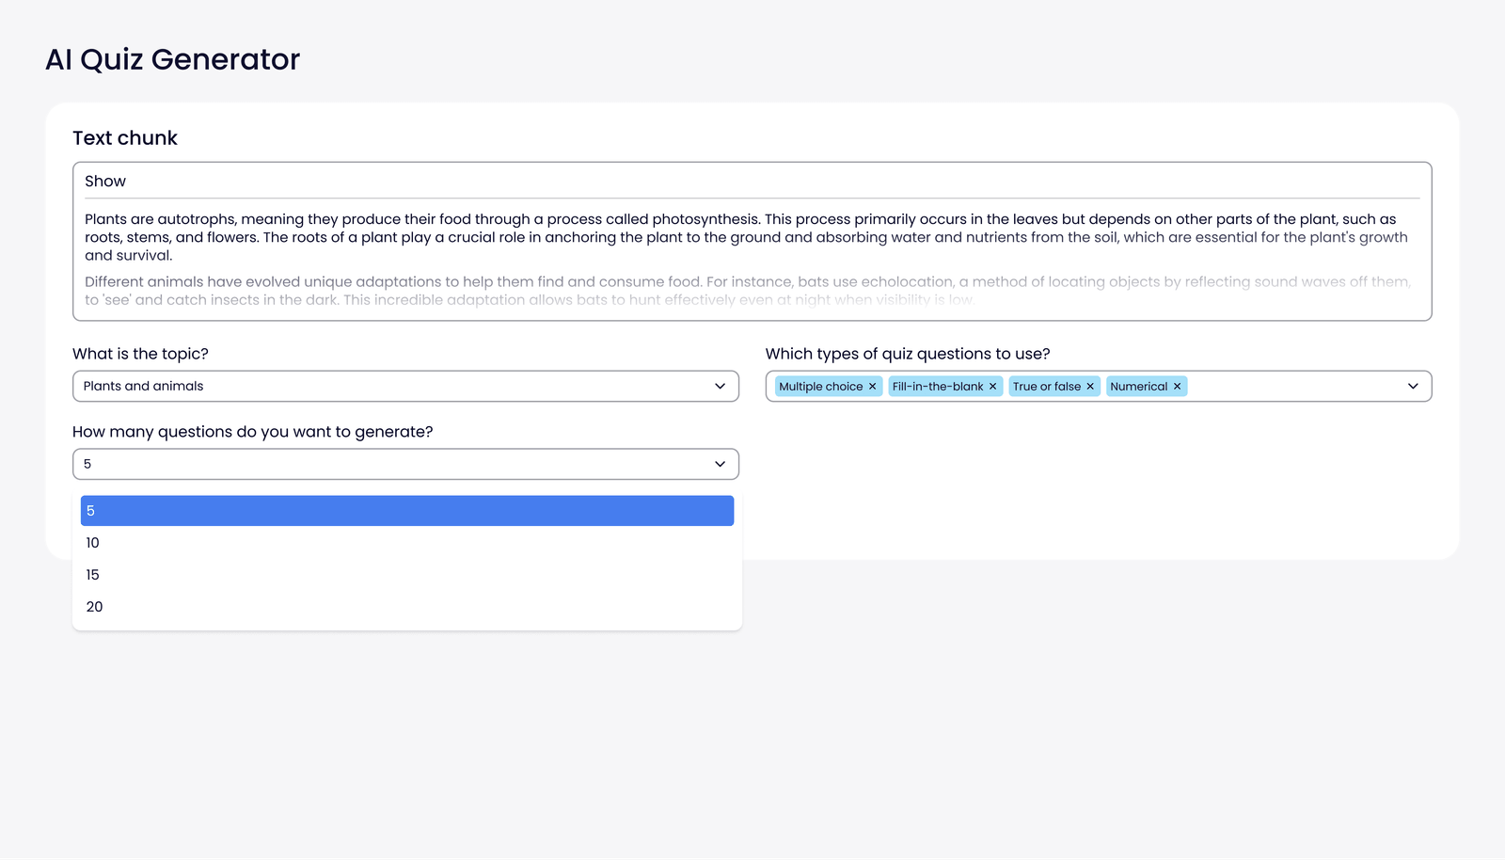Select 20 questions option
The width and height of the screenshot is (1505, 860).
tap(406, 607)
